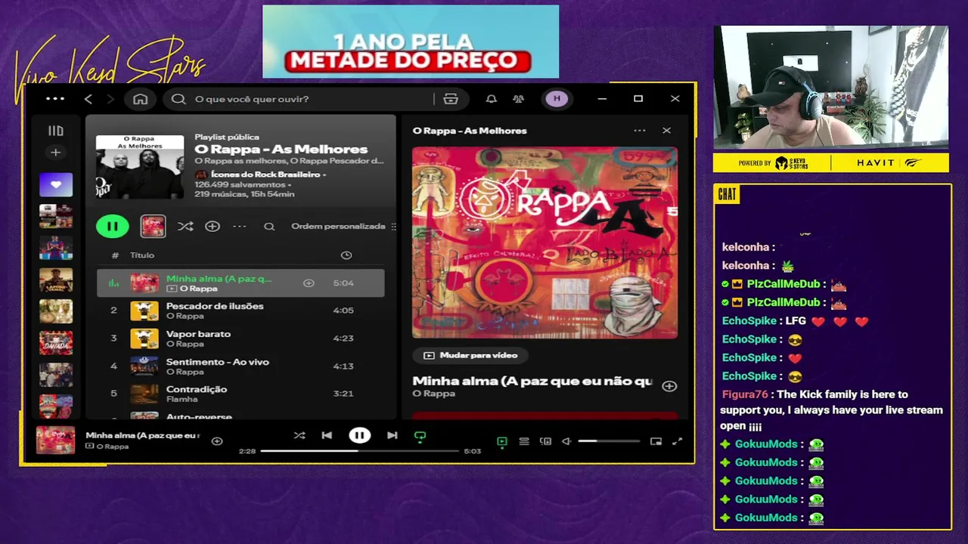Open the artist link 'Flamha'
The image size is (968, 544).
[181, 399]
